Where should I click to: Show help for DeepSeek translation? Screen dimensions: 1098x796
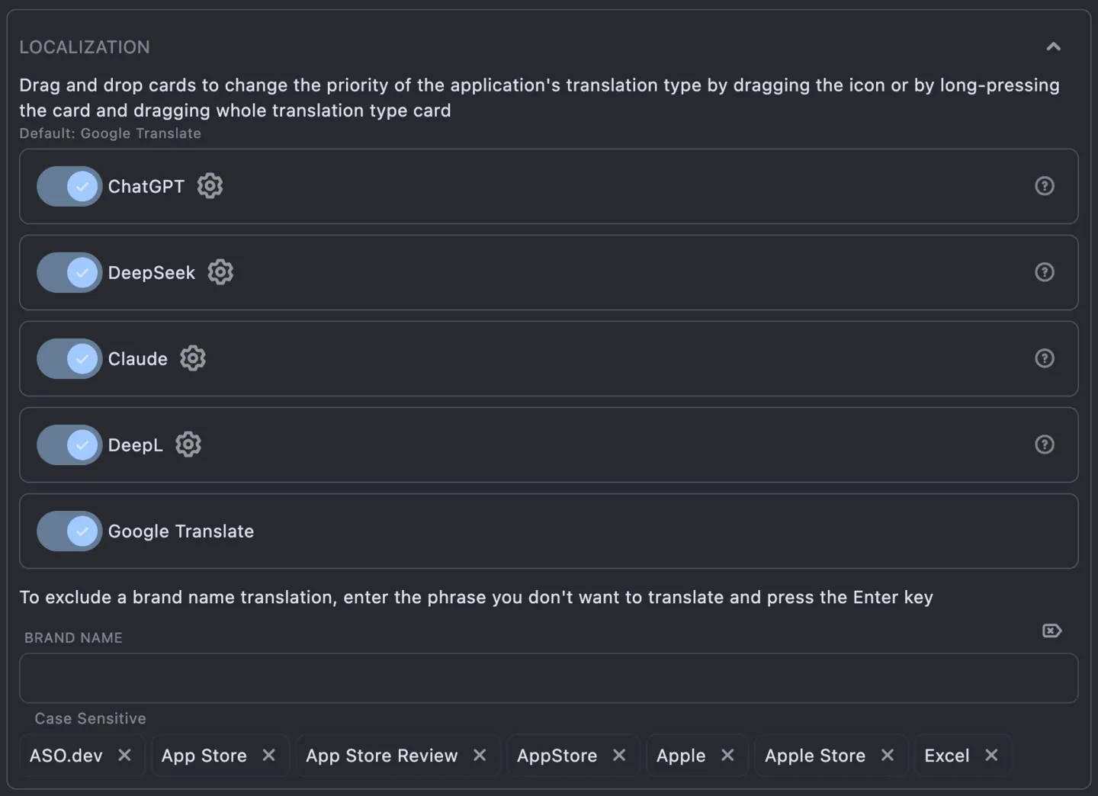[1044, 272]
